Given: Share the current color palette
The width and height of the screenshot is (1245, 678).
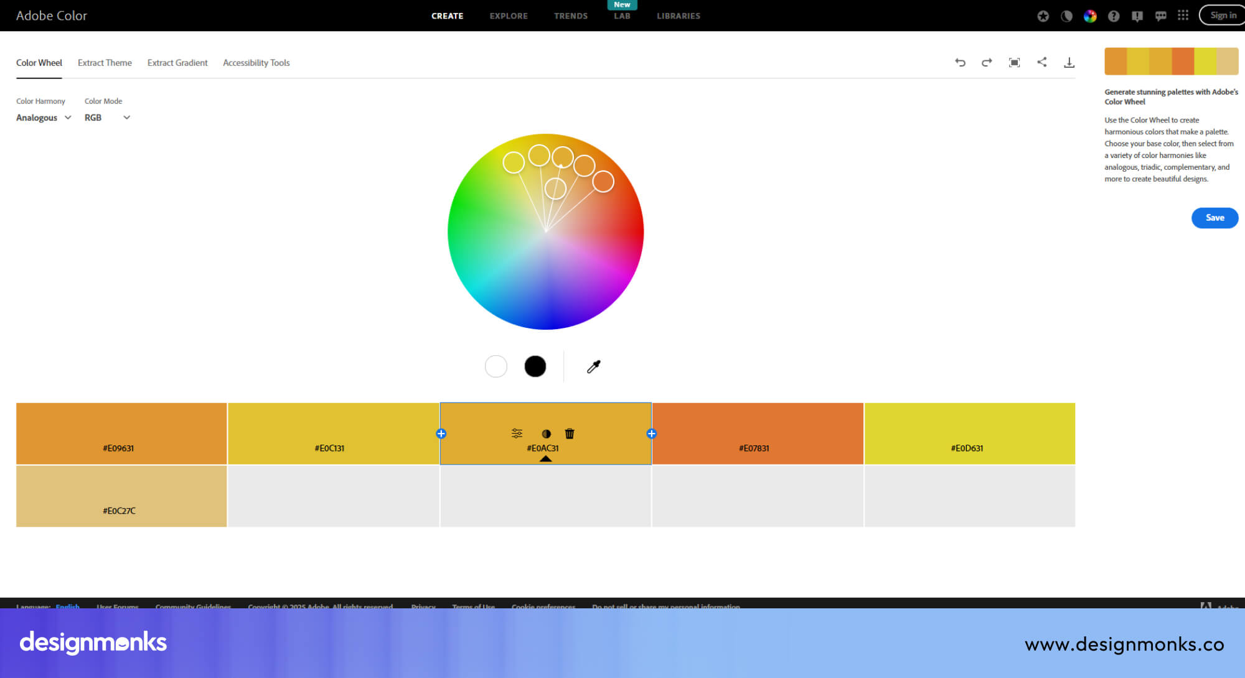Looking at the screenshot, I should 1042,62.
